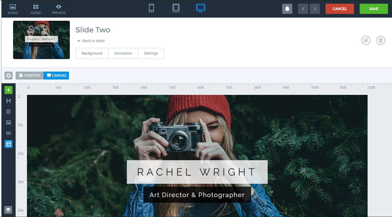Delete the slide with the trash icon
Viewport: 392px width, 217px height.
pyautogui.click(x=381, y=40)
